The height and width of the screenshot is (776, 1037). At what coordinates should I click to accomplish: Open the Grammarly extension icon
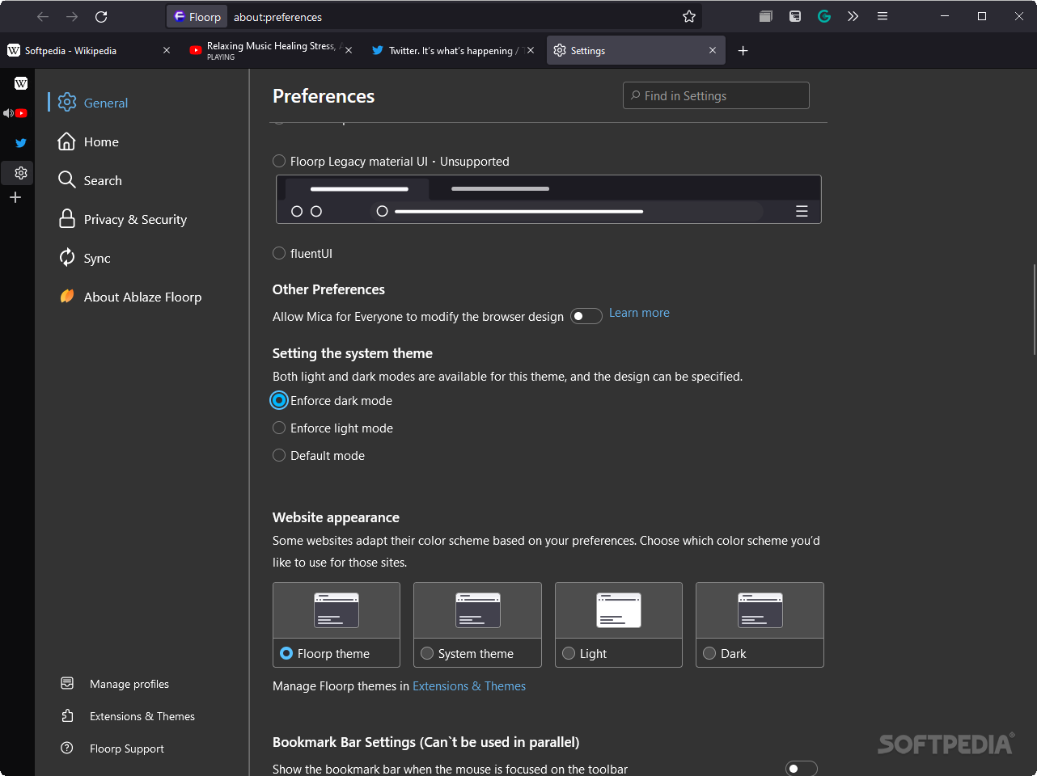tap(824, 16)
